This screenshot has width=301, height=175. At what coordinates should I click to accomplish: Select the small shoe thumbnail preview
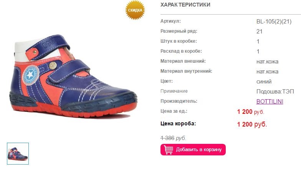pyautogui.click(x=18, y=154)
